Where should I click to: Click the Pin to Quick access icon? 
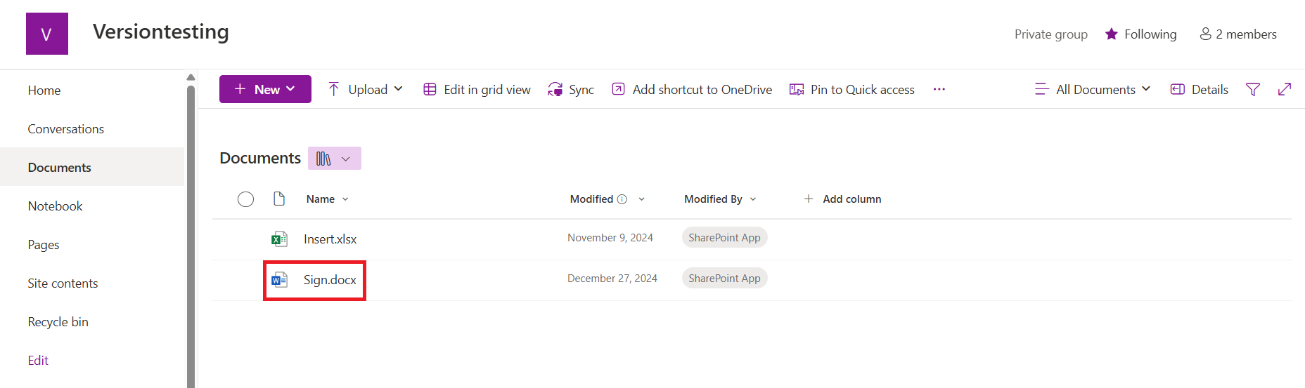(x=797, y=89)
